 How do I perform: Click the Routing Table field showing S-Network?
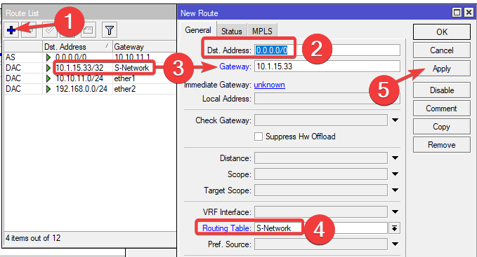click(x=321, y=228)
